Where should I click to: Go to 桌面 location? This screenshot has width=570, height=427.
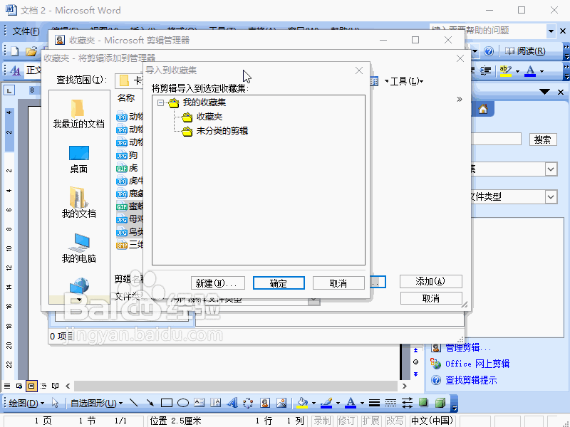pos(78,159)
